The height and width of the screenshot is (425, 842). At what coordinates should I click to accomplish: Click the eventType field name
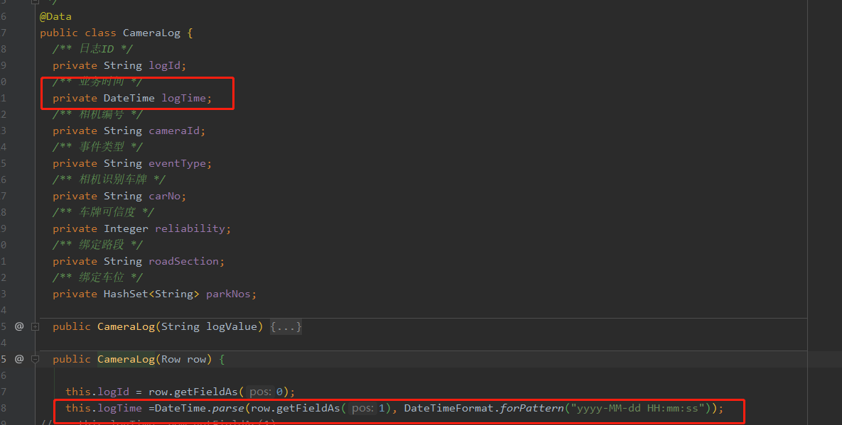178,163
